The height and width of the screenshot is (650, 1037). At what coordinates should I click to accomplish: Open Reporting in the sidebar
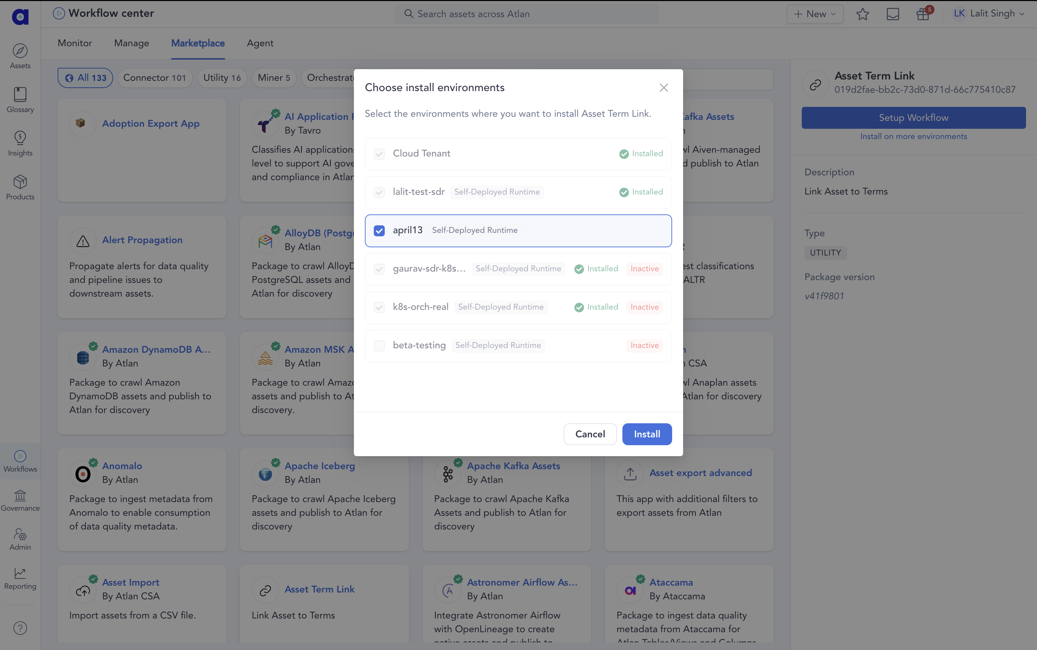coord(20,579)
